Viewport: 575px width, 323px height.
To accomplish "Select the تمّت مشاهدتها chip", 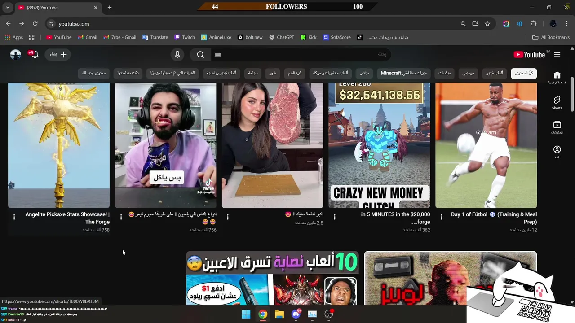I will click(128, 73).
